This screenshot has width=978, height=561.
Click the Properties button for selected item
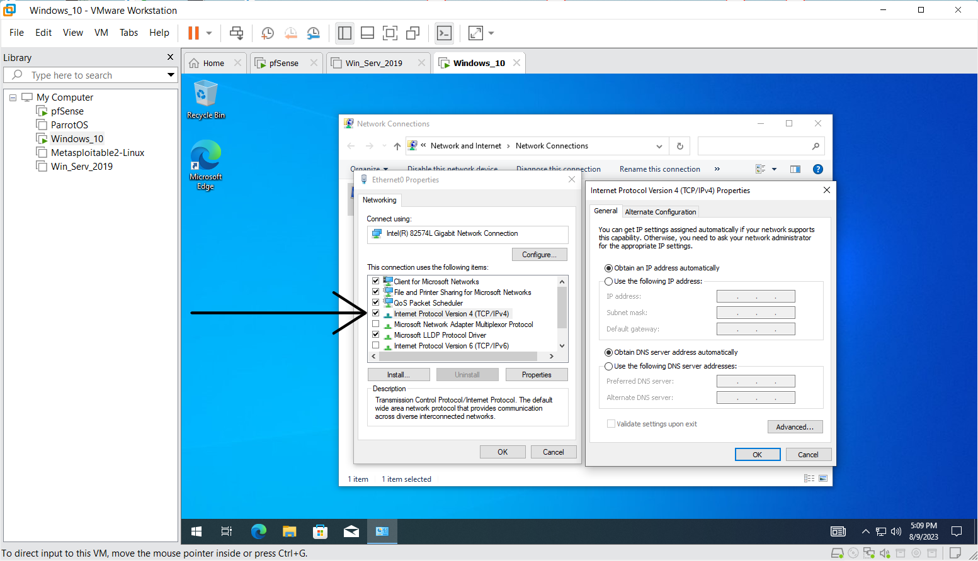pos(537,375)
